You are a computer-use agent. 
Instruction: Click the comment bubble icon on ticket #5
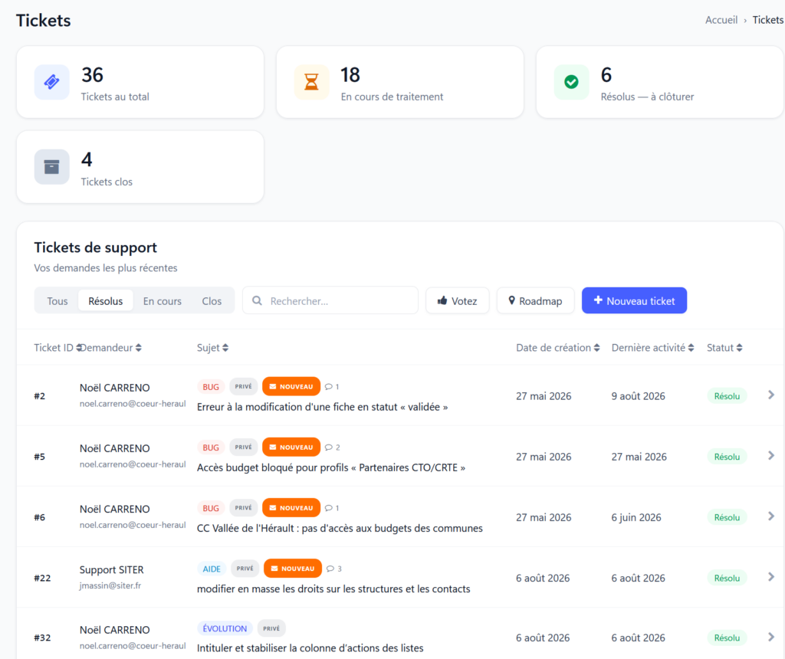[x=328, y=448]
